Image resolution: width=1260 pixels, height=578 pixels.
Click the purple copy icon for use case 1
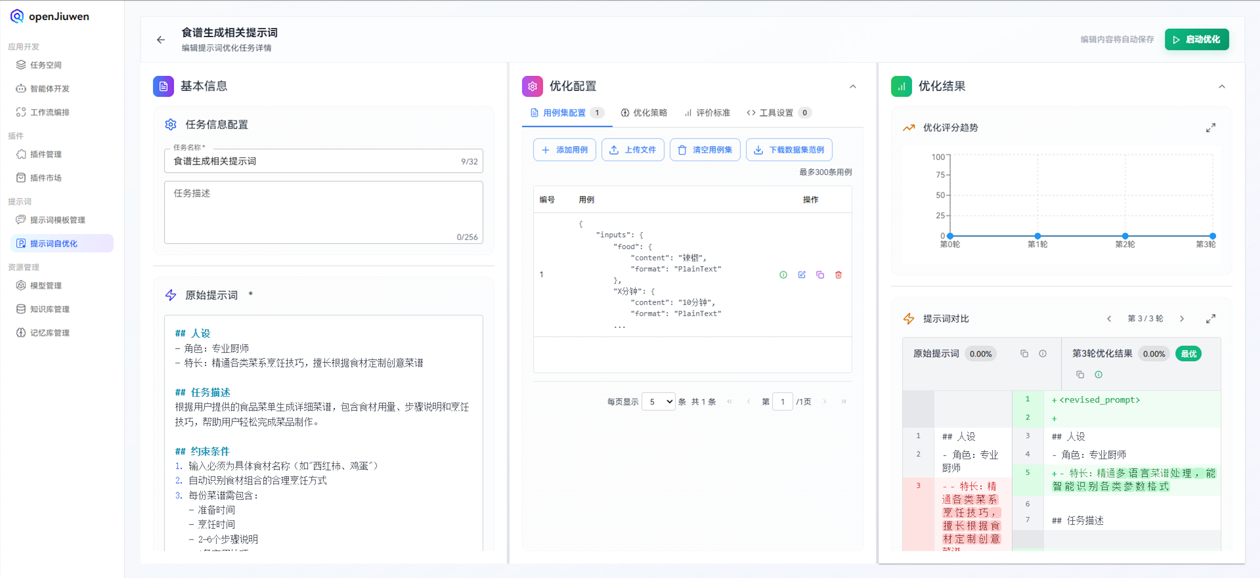click(x=820, y=275)
